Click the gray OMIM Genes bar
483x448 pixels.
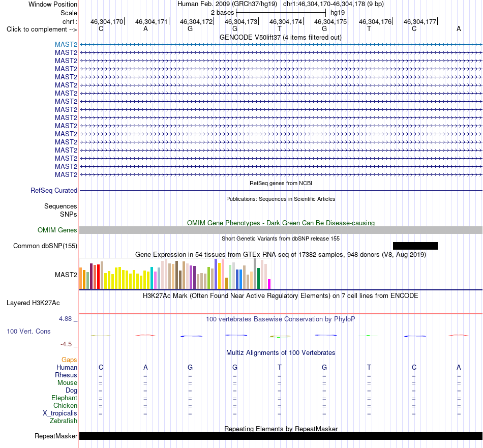[281, 230]
